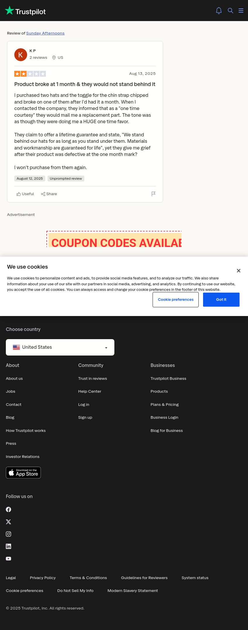The height and width of the screenshot is (630, 248).
Task: Open Cookie preferences from the banner
Action: click(176, 300)
